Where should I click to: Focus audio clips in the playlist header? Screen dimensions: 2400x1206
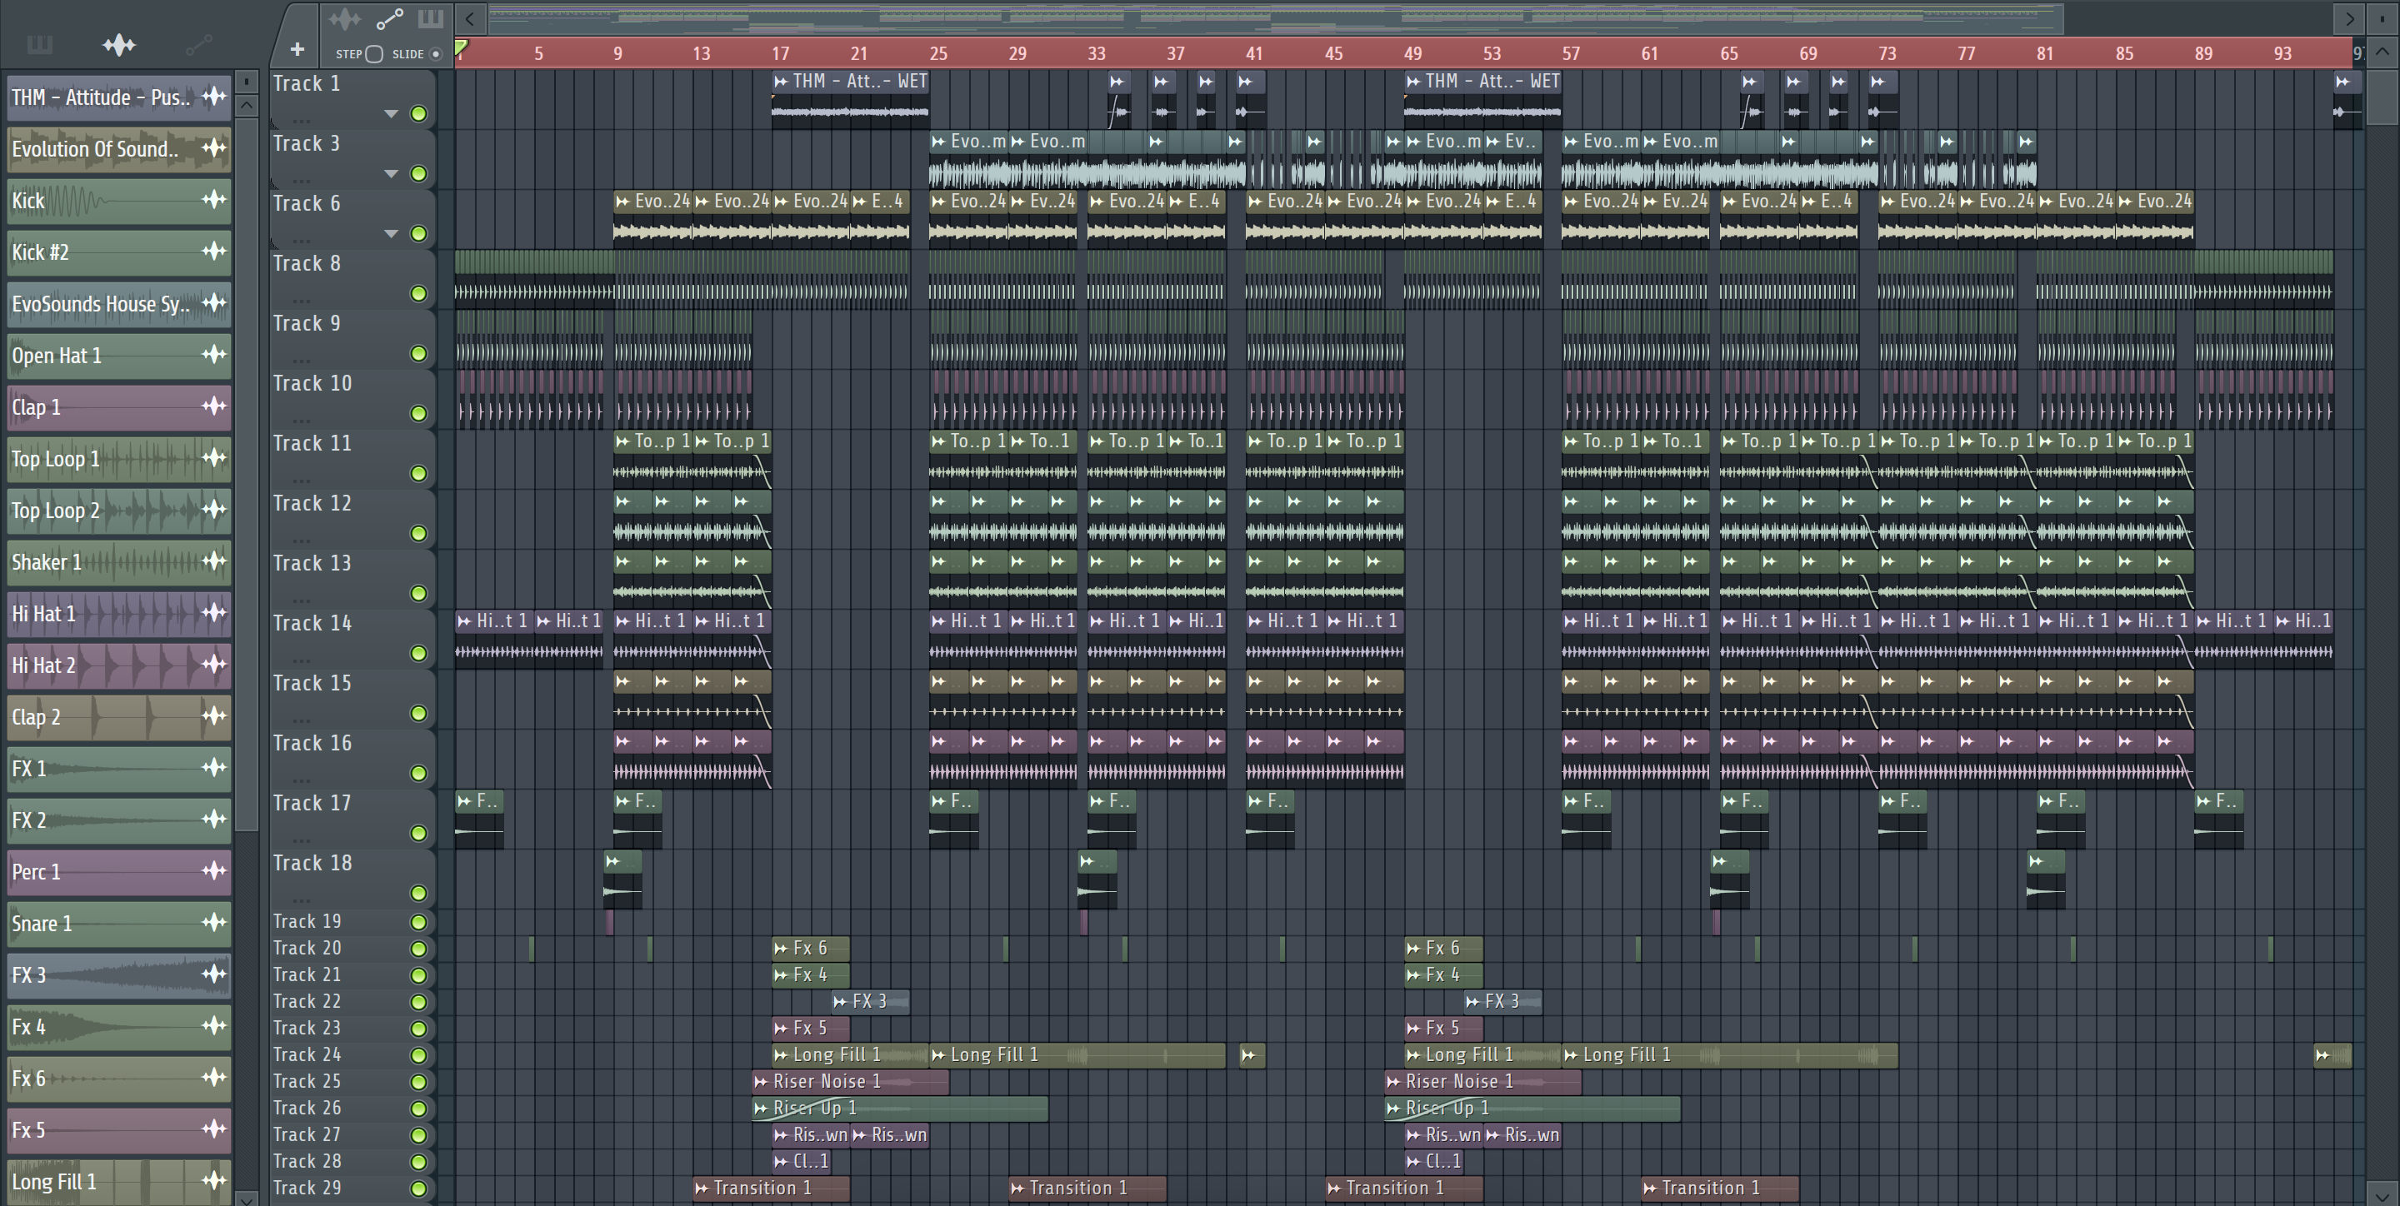(344, 18)
